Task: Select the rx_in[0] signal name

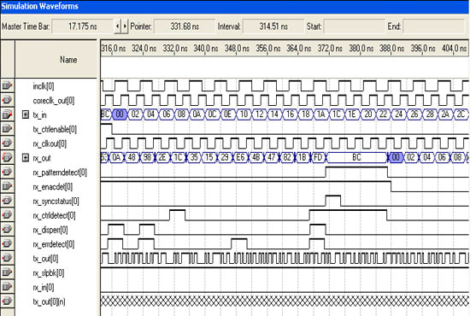Action: click(44, 288)
